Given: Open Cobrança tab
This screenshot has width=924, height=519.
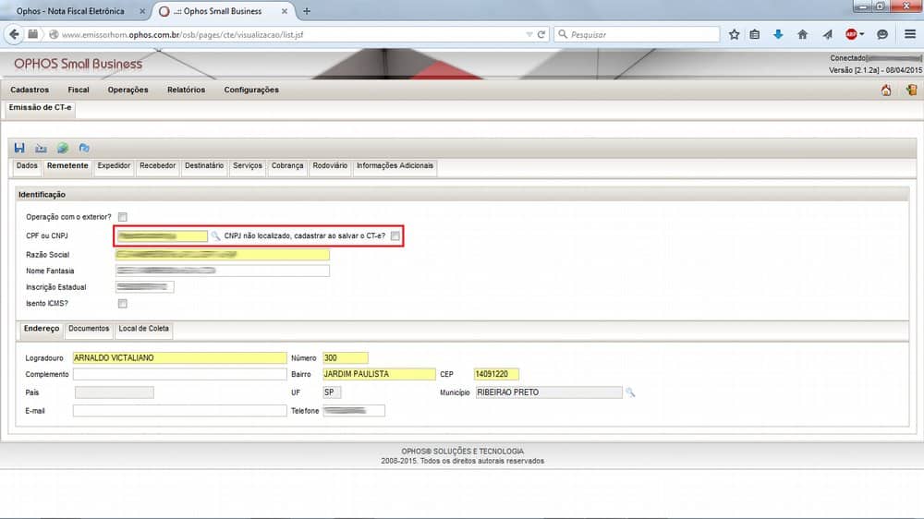Looking at the screenshot, I should (287, 166).
